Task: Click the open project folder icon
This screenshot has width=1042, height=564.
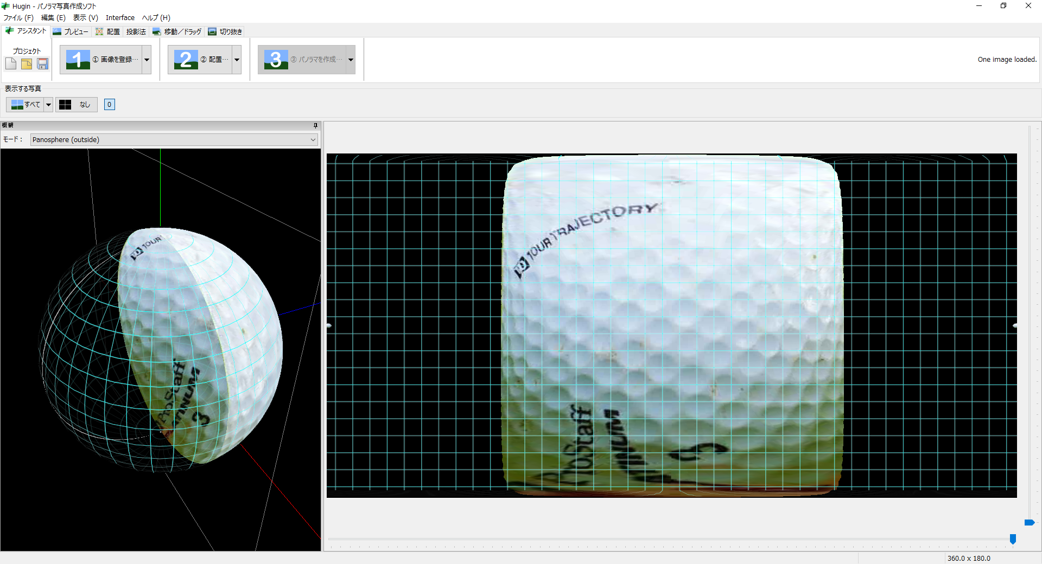Action: 27,64
